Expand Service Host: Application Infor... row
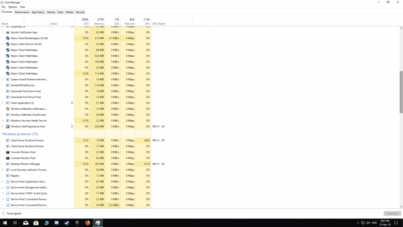 (2, 182)
